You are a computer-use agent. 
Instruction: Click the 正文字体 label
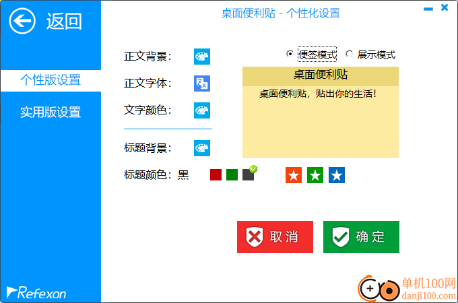pyautogui.click(x=148, y=83)
